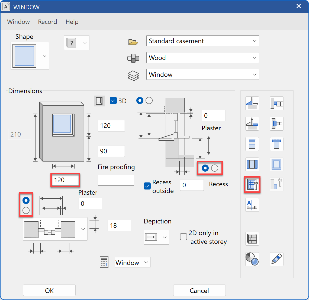Uncheck the Recess outside checkbox
This screenshot has height=300, width=309.
(147, 186)
